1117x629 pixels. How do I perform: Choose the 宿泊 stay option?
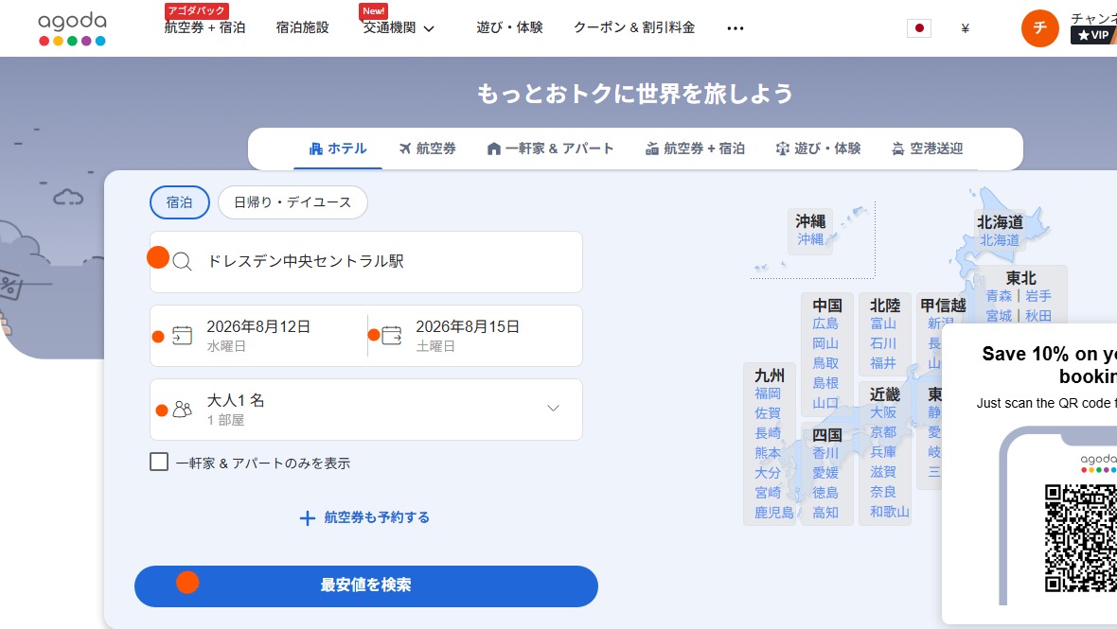click(x=180, y=202)
